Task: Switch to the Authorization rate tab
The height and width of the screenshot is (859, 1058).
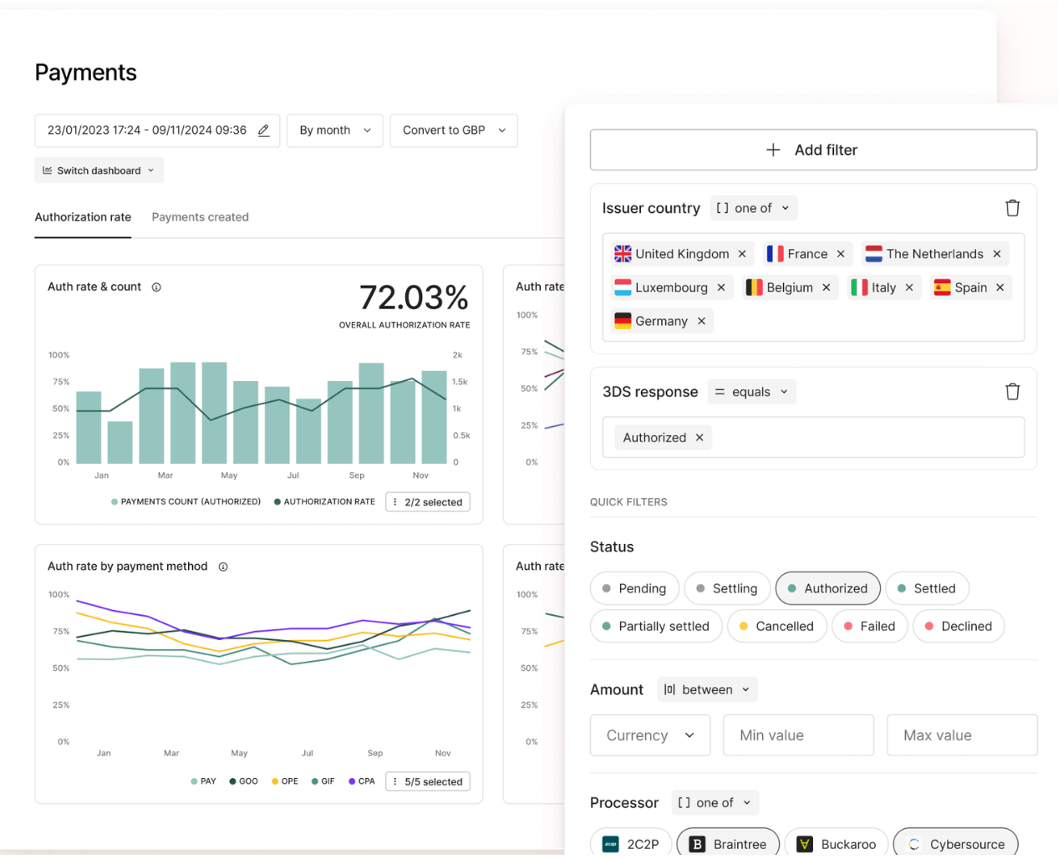Action: [83, 217]
